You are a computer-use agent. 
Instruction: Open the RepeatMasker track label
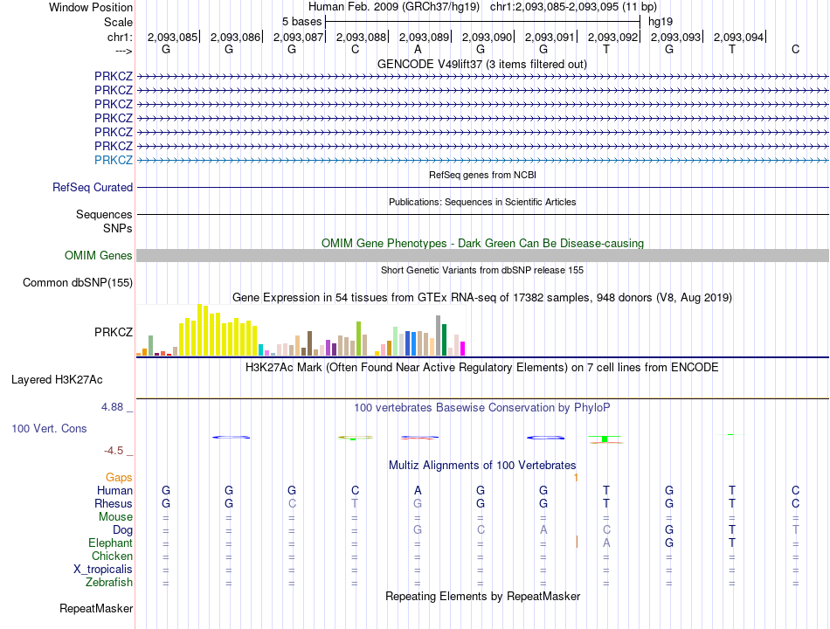[96, 609]
